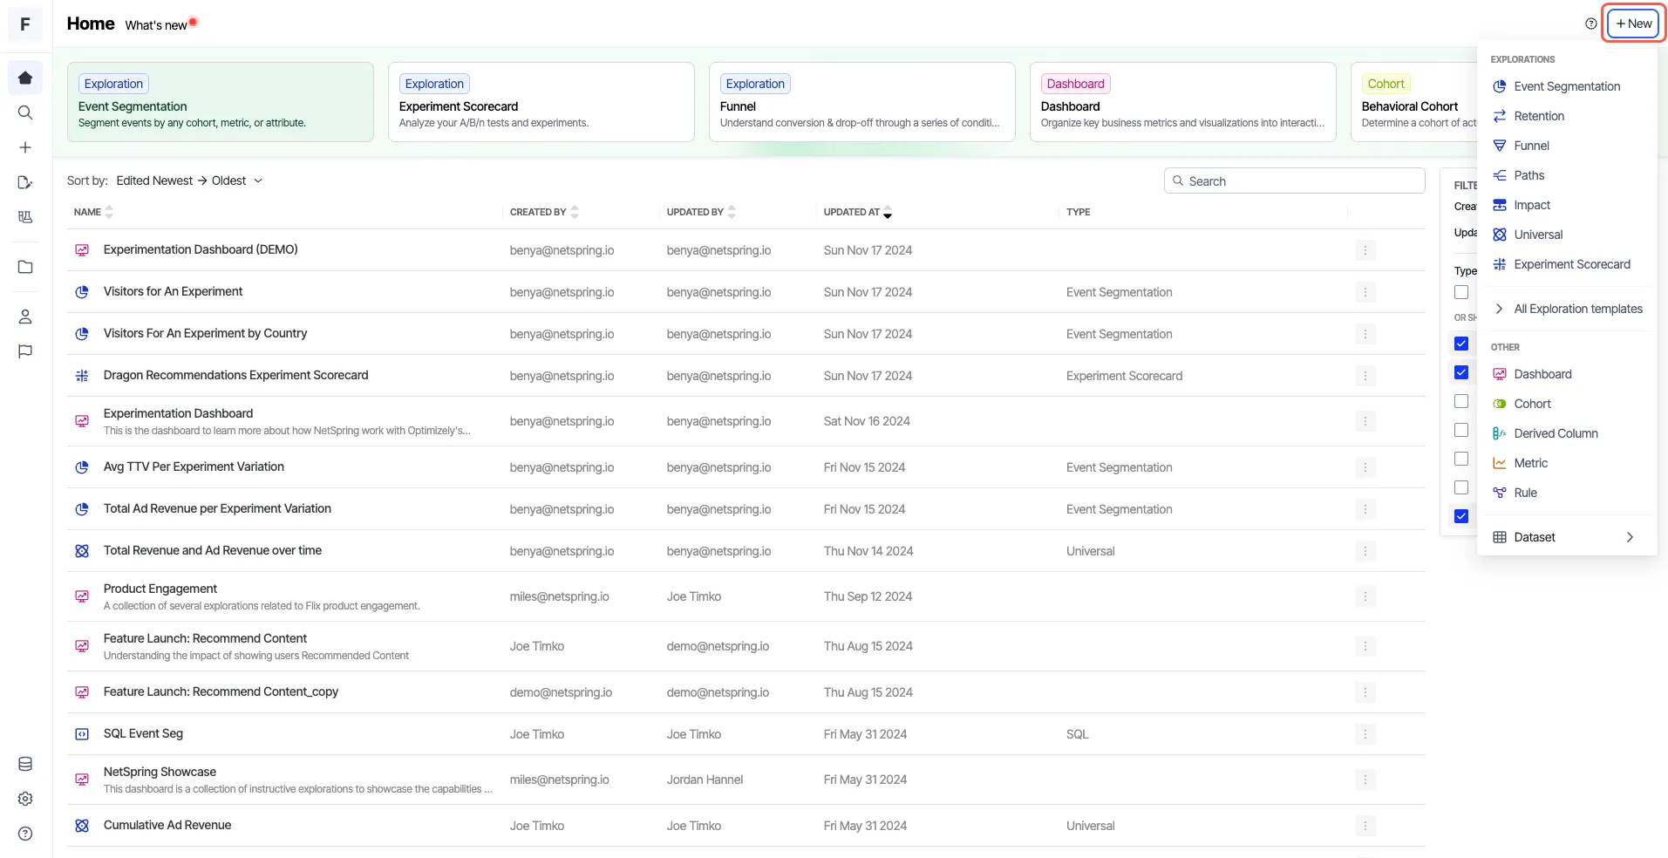The image size is (1668, 858).
Task: Open the Funnel exploration card
Action: coord(862,102)
